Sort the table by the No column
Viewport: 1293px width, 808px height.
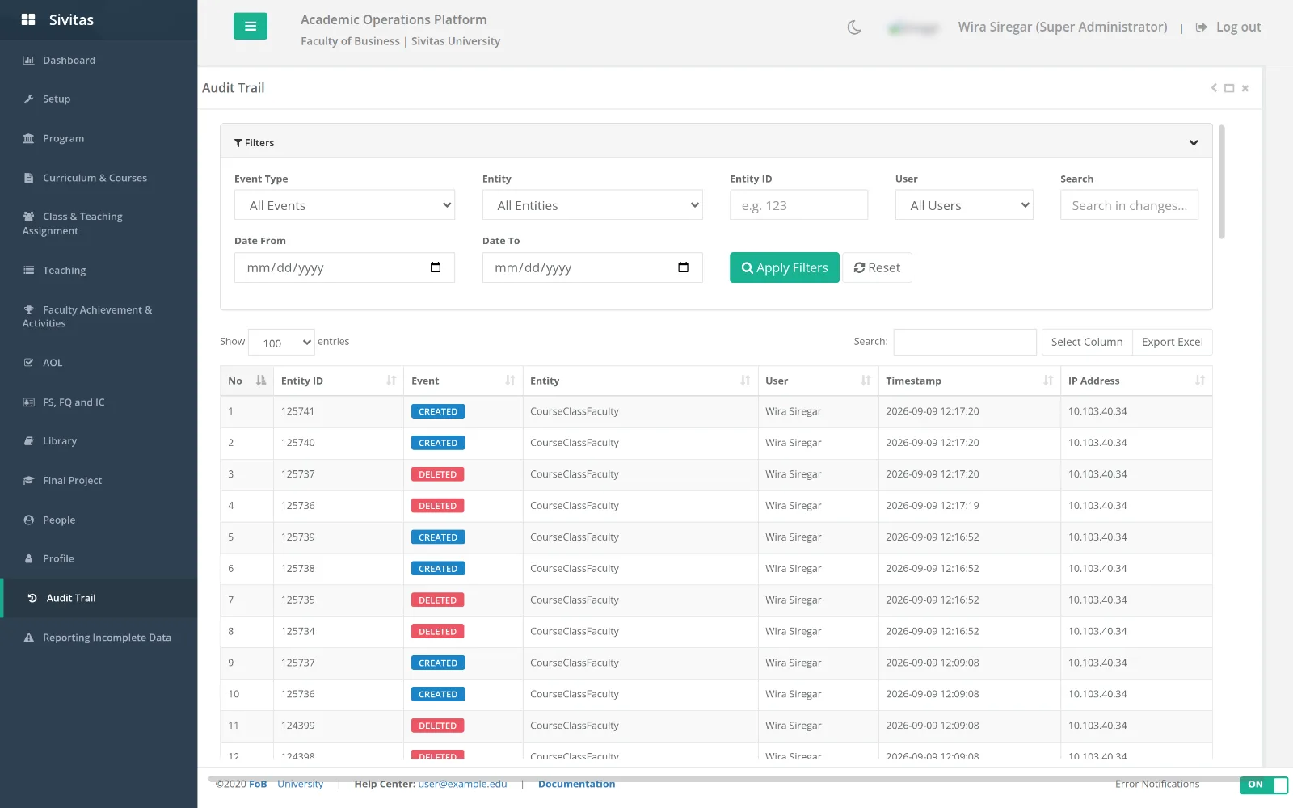point(246,381)
